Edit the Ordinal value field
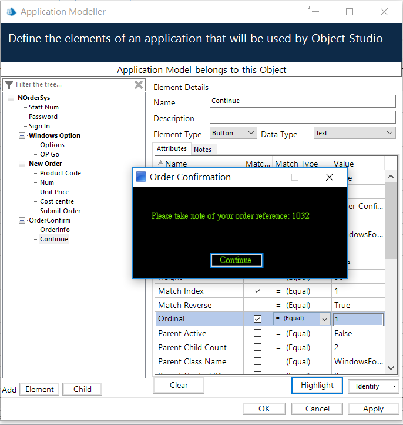The width and height of the screenshot is (403, 425). (x=358, y=319)
